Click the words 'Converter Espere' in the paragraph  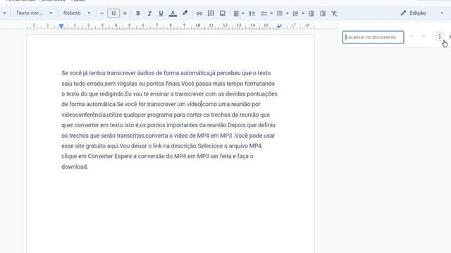click(x=110, y=156)
